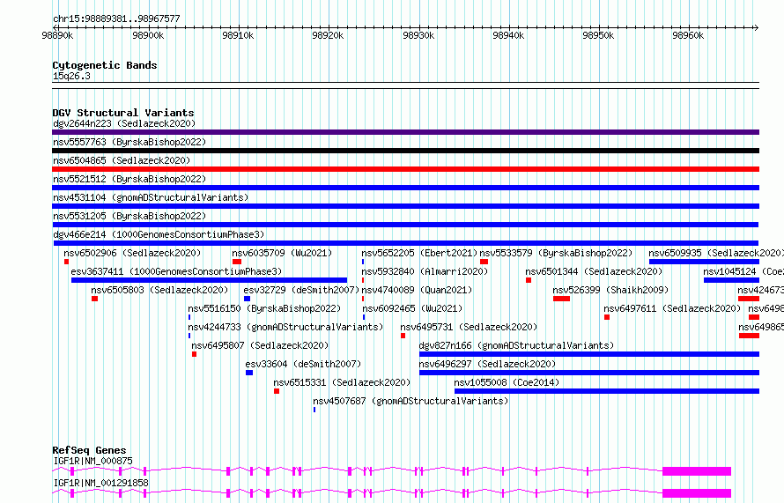Click nsv4244733 (gnomADStructuralVariants) label
784x503 pixels.
click(x=285, y=327)
